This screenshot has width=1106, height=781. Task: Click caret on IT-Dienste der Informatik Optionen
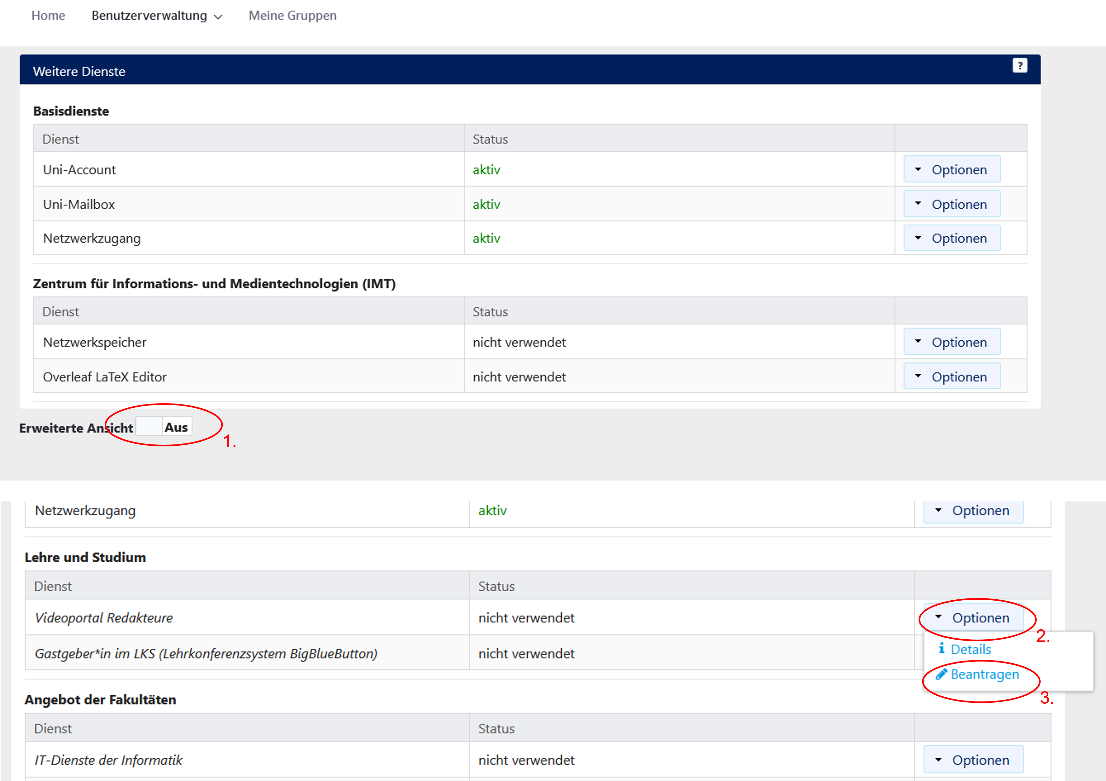(938, 760)
